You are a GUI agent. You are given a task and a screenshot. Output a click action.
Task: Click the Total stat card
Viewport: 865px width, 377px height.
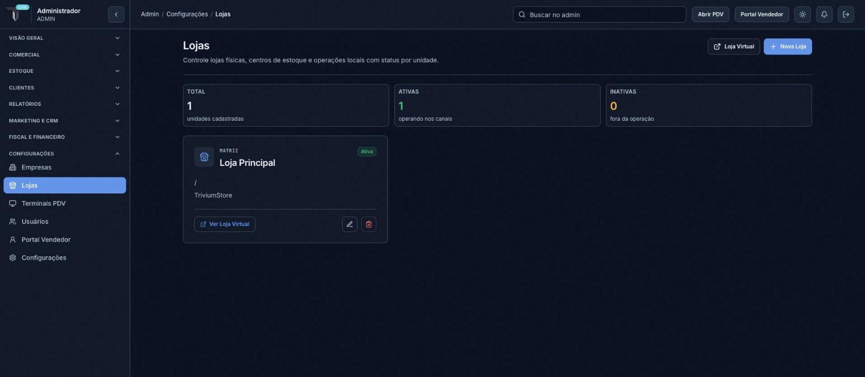pyautogui.click(x=286, y=105)
